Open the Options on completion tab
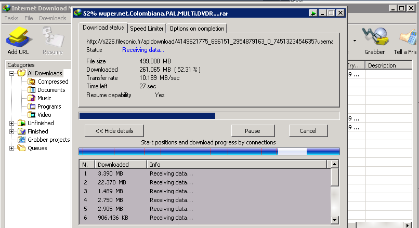Viewport: 419px width, 228px height. 197,29
